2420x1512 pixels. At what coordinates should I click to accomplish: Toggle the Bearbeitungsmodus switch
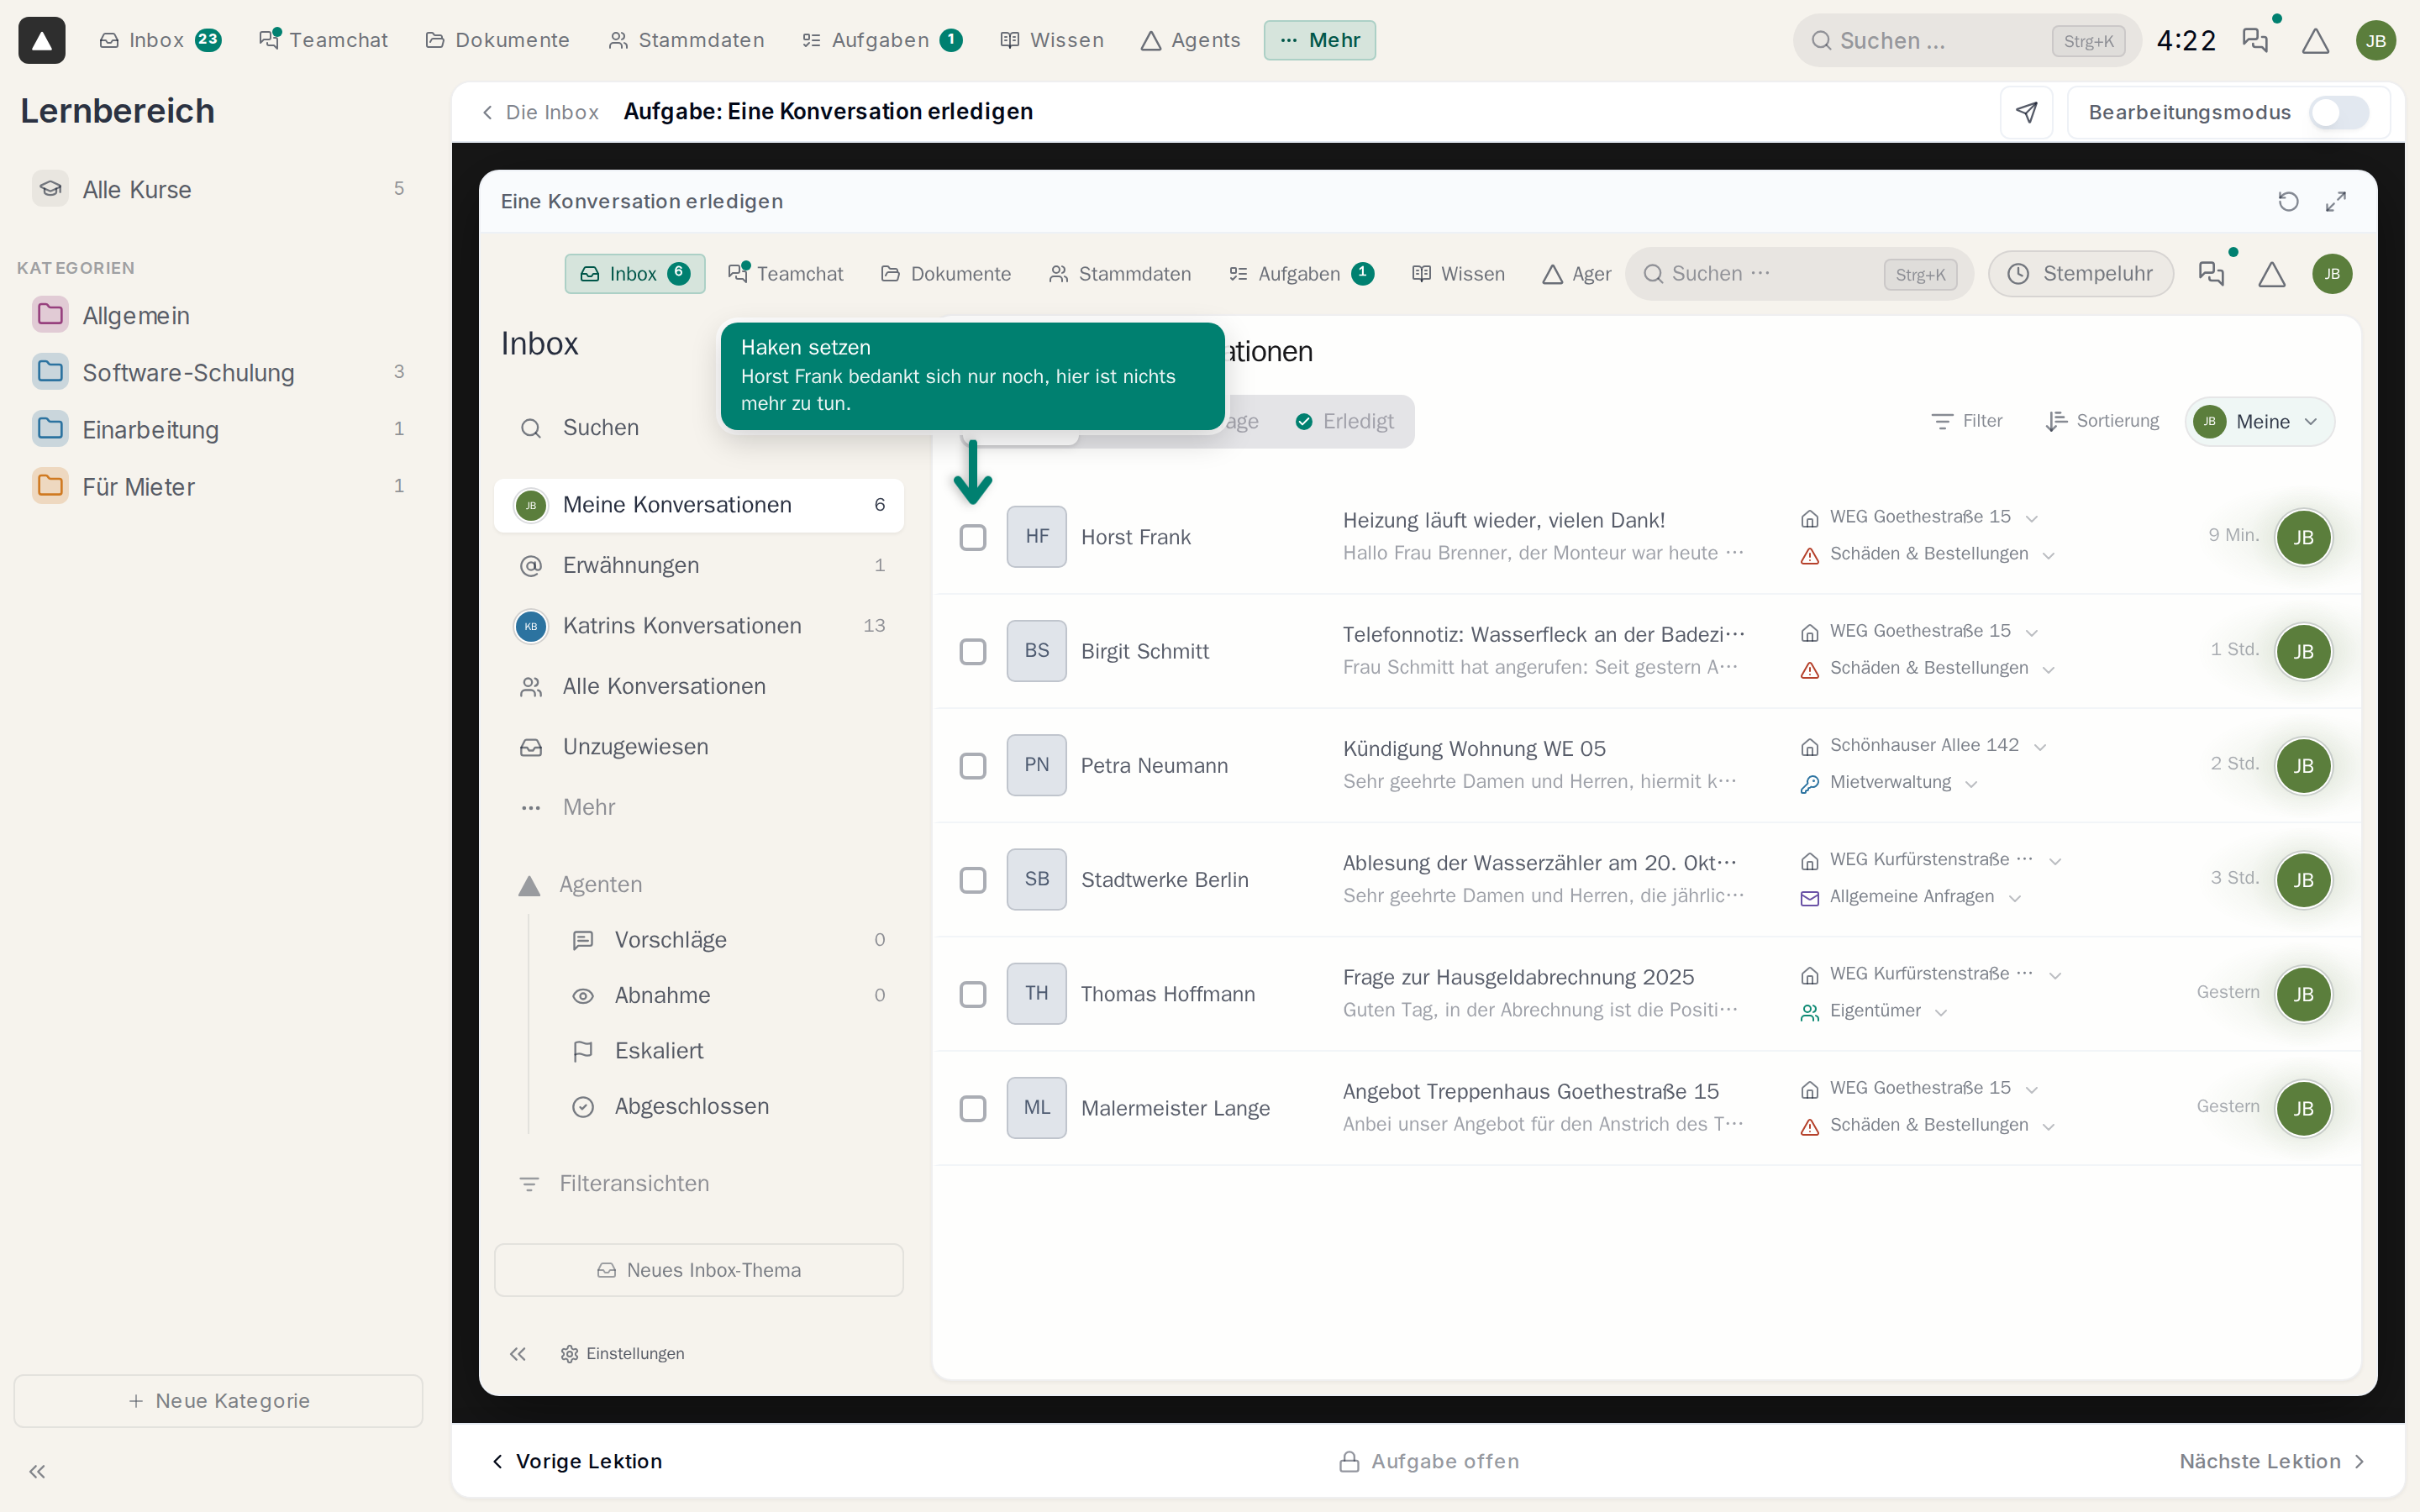pyautogui.click(x=2339, y=112)
